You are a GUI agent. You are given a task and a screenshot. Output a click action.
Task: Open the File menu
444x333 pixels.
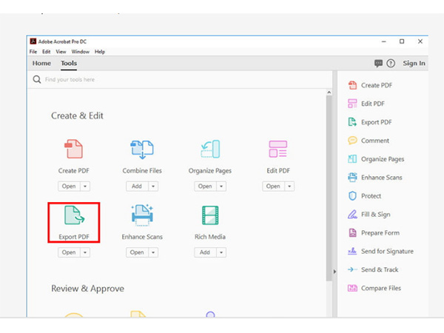click(33, 52)
